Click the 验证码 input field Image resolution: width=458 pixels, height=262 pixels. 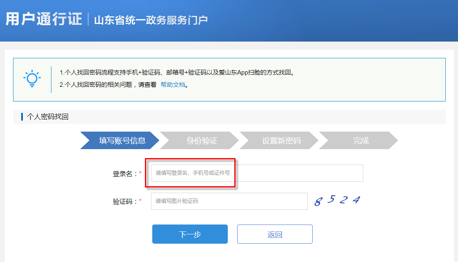[229, 201]
